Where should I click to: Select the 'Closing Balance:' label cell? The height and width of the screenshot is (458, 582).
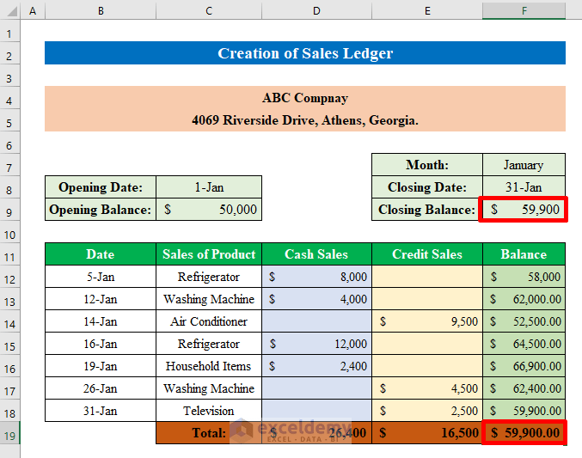427,210
